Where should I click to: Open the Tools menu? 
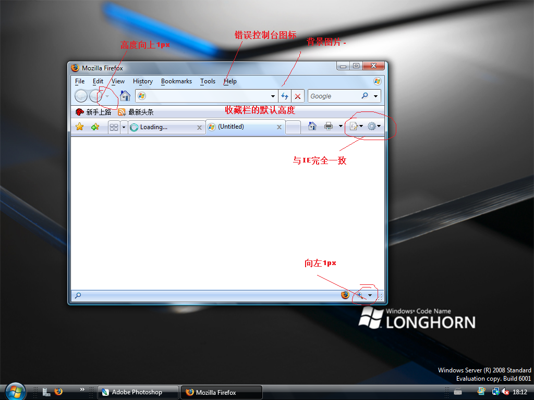208,81
